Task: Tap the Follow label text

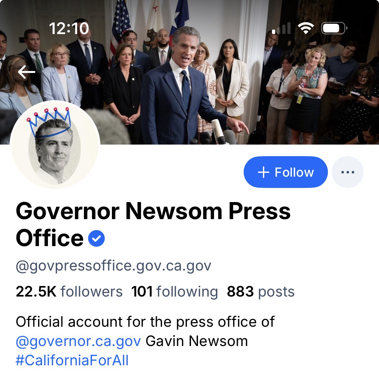Action: click(294, 172)
